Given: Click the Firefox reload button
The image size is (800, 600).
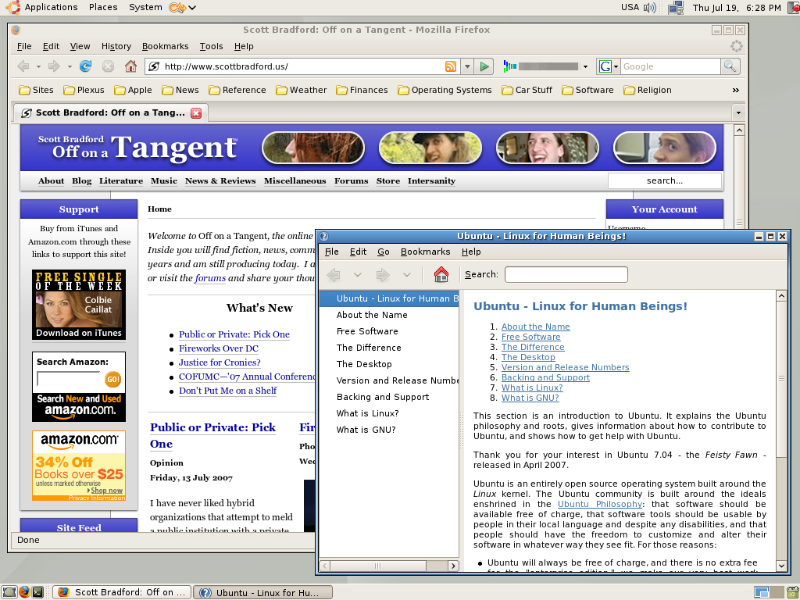Looking at the screenshot, I should (86, 66).
